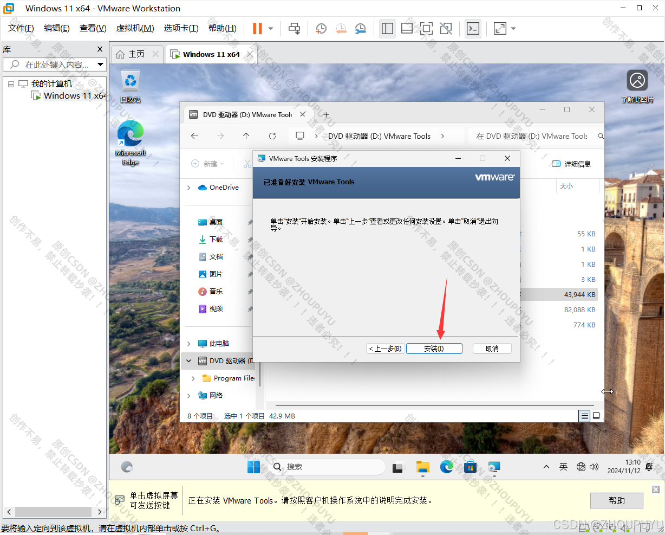
Task: Dismiss the yellow VMware Tools notification bar
Action: tap(655, 489)
